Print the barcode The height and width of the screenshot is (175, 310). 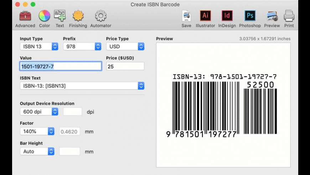pos(289,16)
